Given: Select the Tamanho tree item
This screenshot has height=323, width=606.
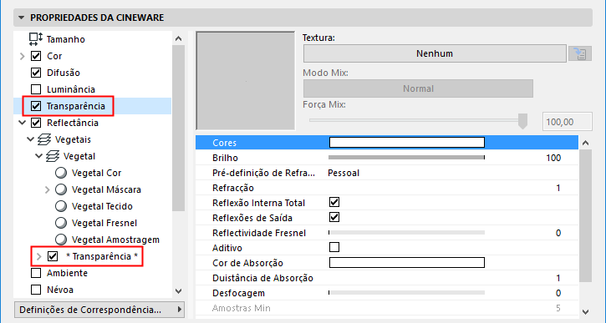Looking at the screenshot, I should [x=66, y=39].
